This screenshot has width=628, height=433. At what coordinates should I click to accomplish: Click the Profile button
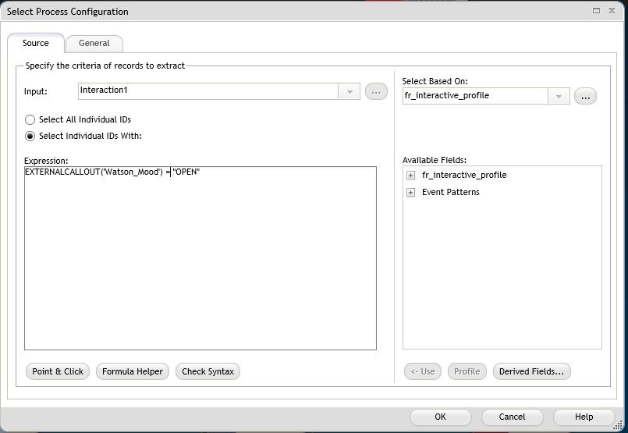[x=467, y=371]
